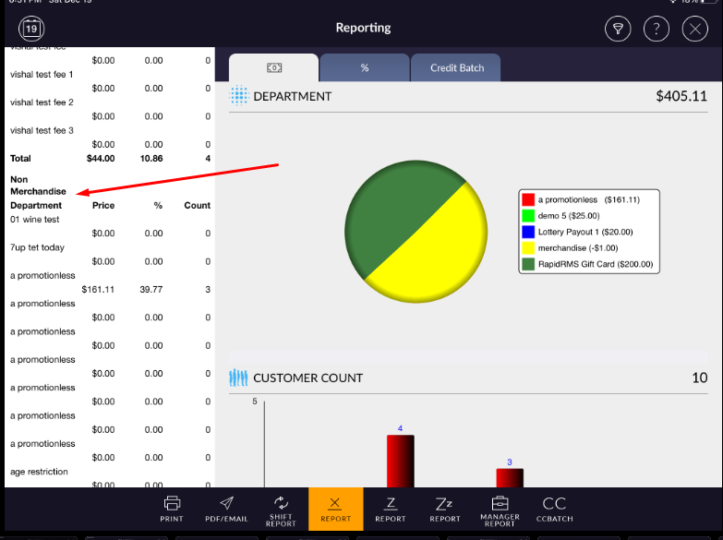The width and height of the screenshot is (723, 540).
Task: Click the blue Lottery Payout 1 legend swatch
Action: coord(528,233)
